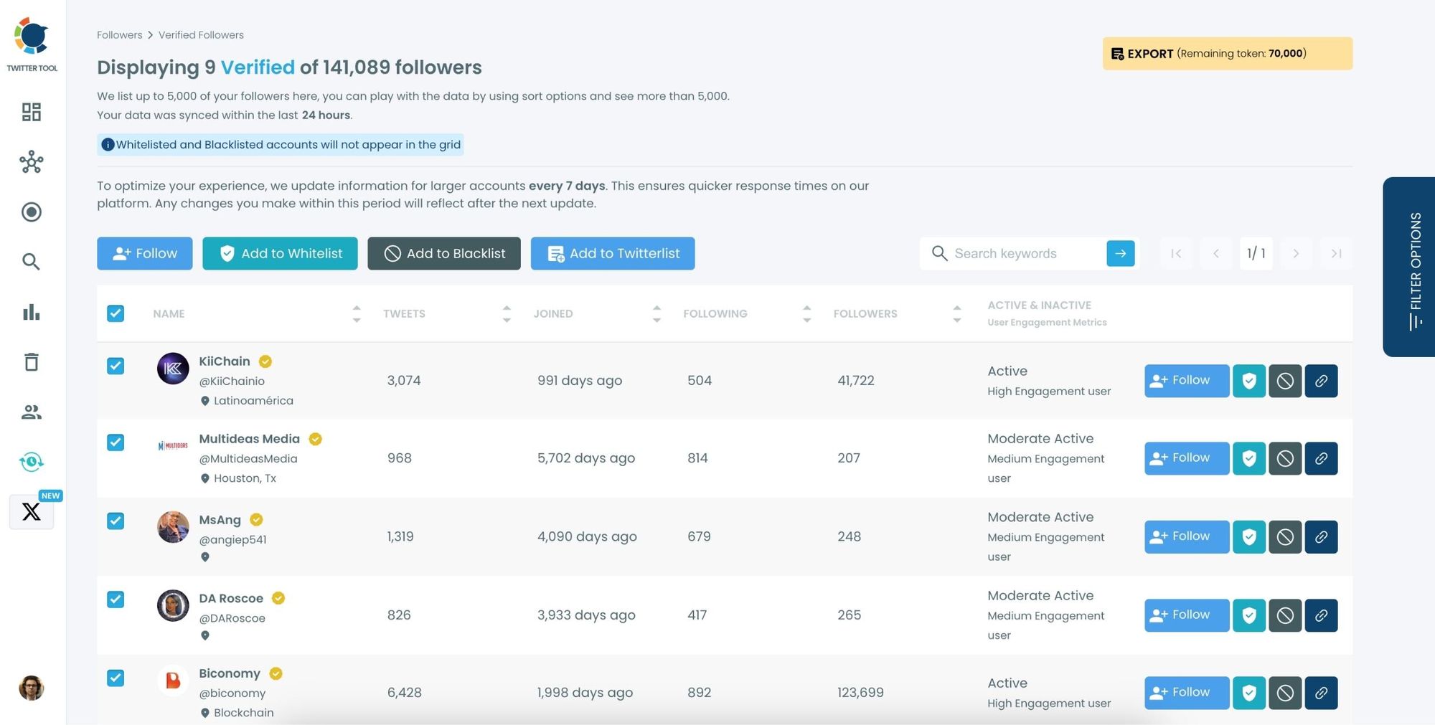Image resolution: width=1435 pixels, height=725 pixels.
Task: Click the EXPORT button
Action: click(x=1227, y=53)
